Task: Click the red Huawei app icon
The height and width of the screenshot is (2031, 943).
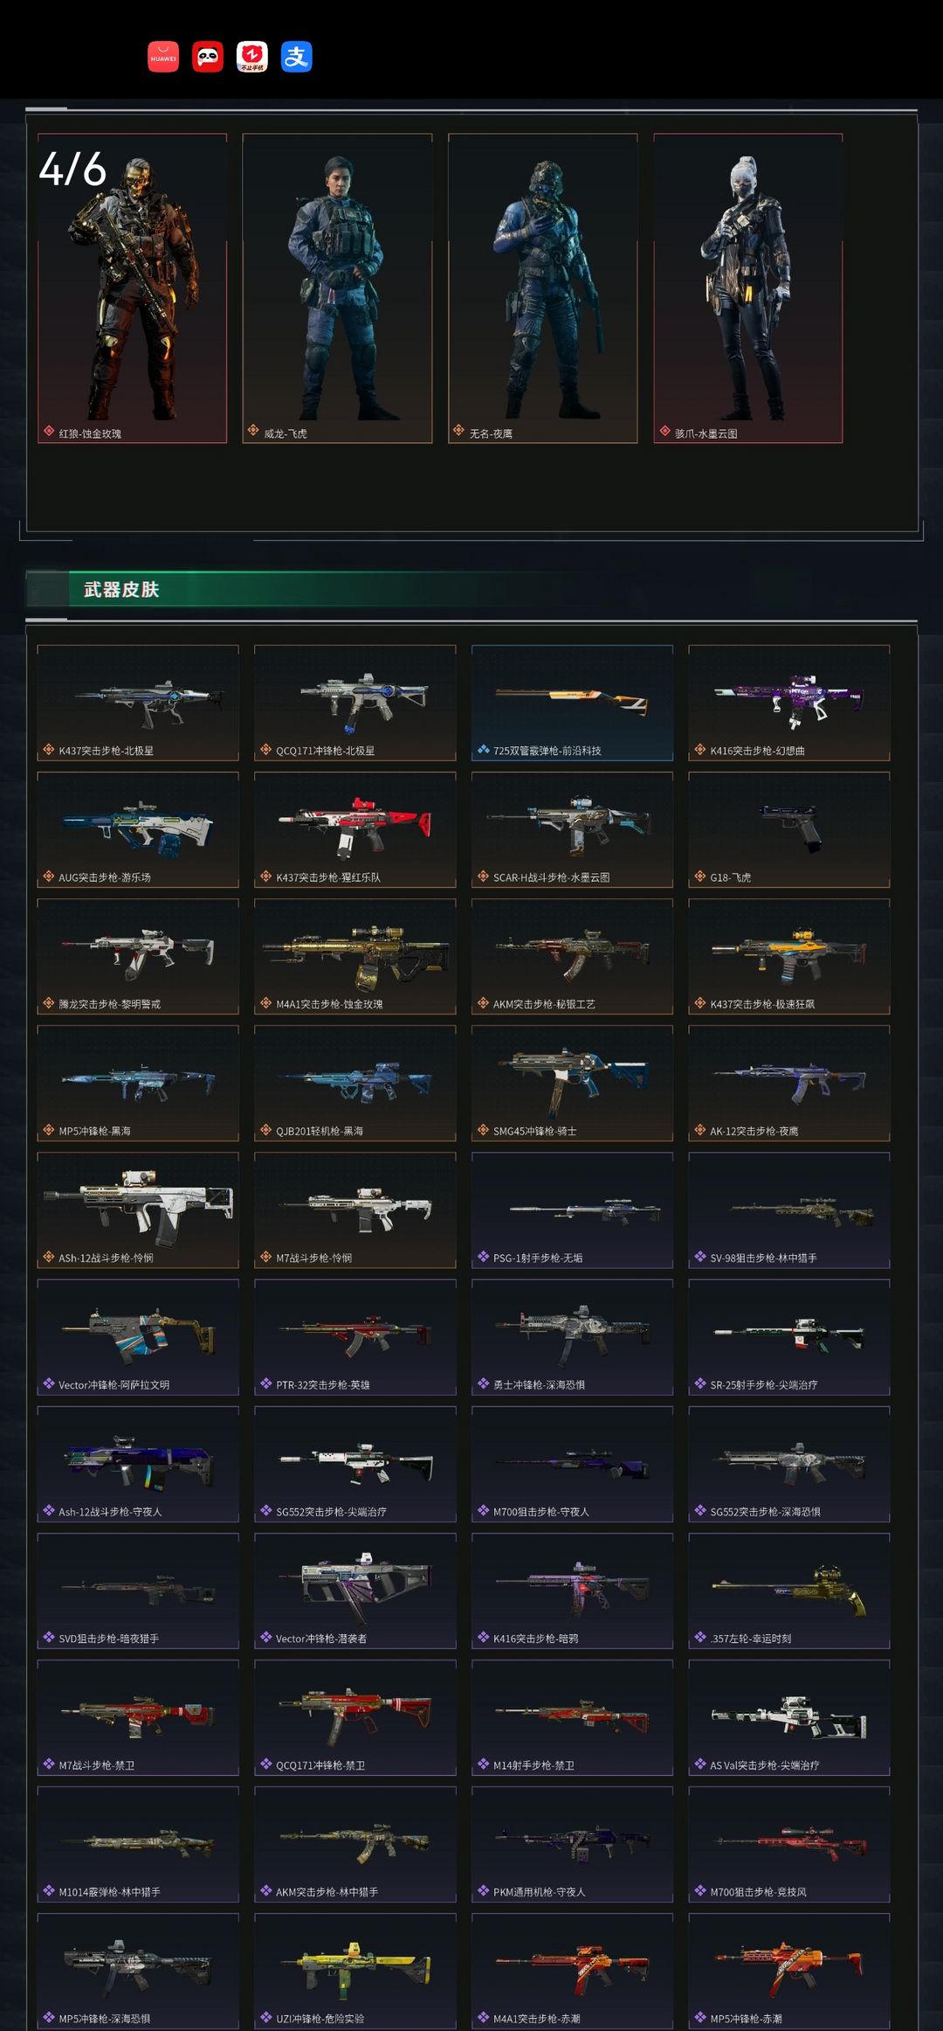Action: (163, 57)
